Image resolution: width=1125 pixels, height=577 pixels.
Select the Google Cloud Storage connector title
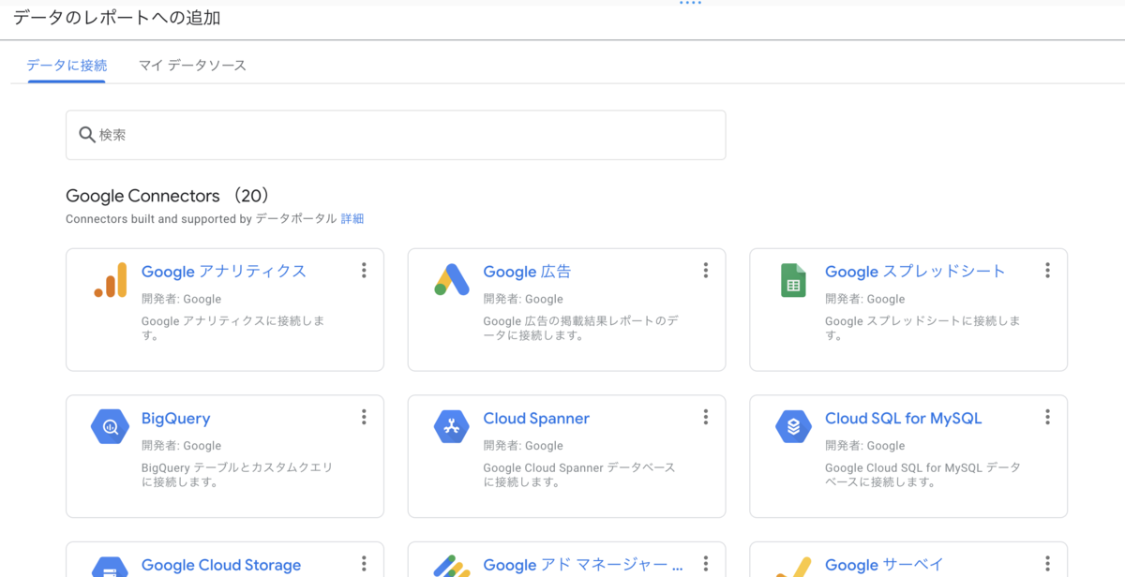pyautogui.click(x=221, y=565)
